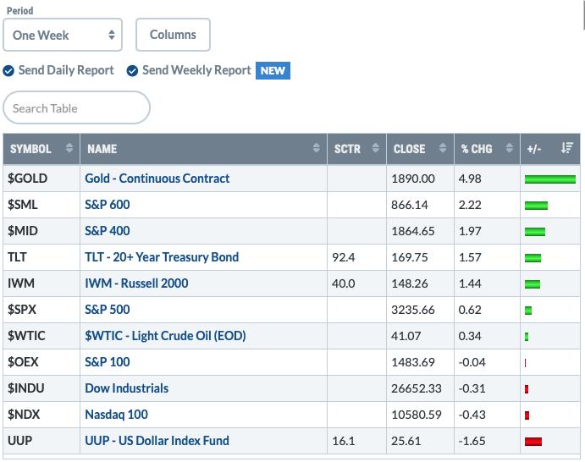
Task: Open the S&P 500 link
Action: 108,310
